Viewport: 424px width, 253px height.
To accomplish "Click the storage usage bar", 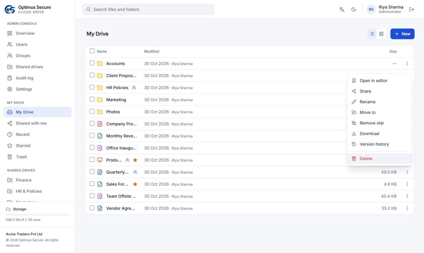I will pyautogui.click(x=37, y=215).
